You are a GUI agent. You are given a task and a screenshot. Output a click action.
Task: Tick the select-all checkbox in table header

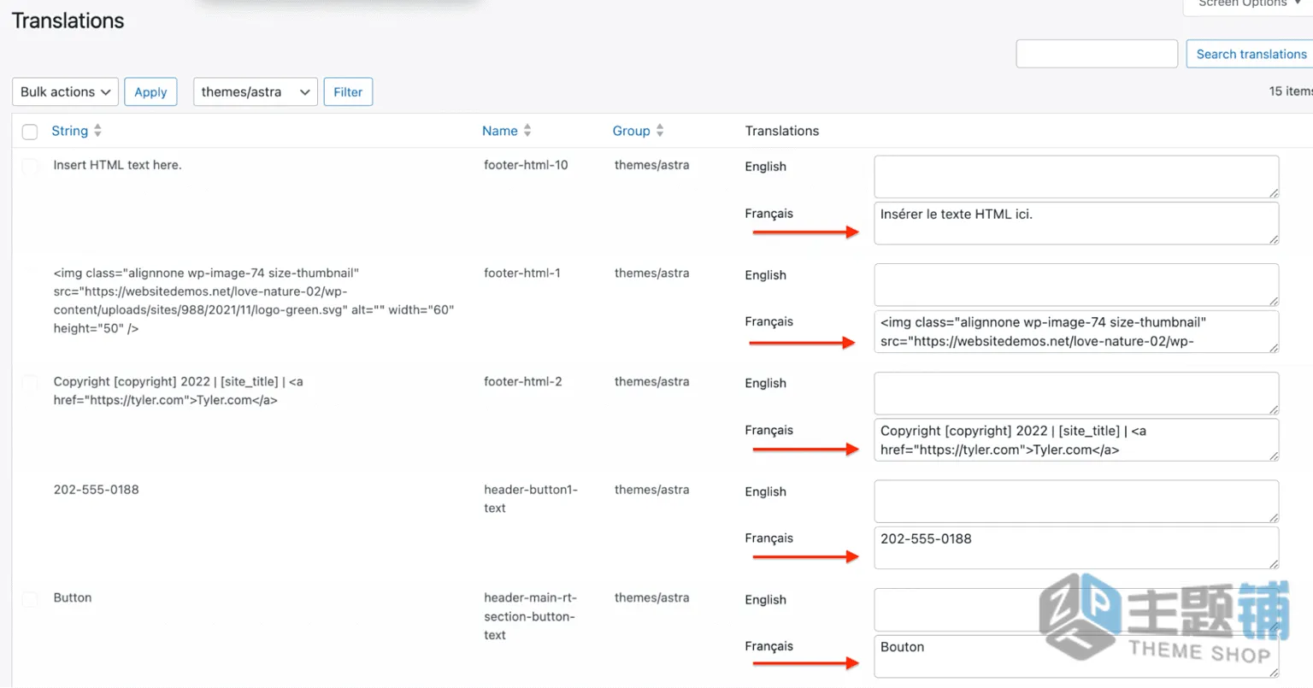(30, 132)
